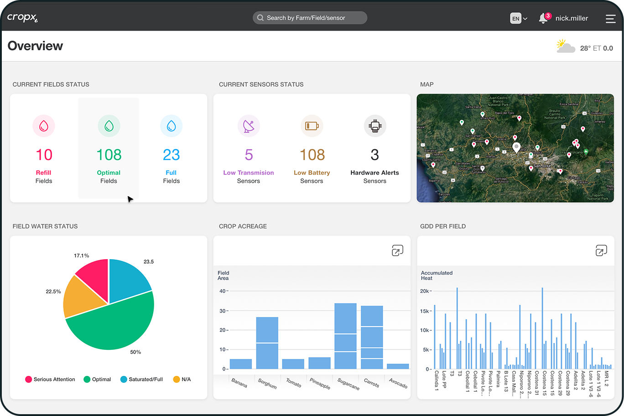
Task: Click the Refill fields droplet icon
Action: [x=44, y=126]
